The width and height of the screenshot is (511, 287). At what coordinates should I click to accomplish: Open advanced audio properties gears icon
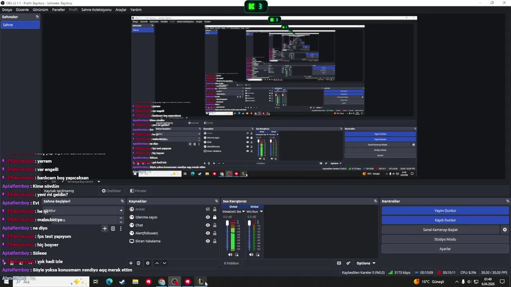pos(348,263)
